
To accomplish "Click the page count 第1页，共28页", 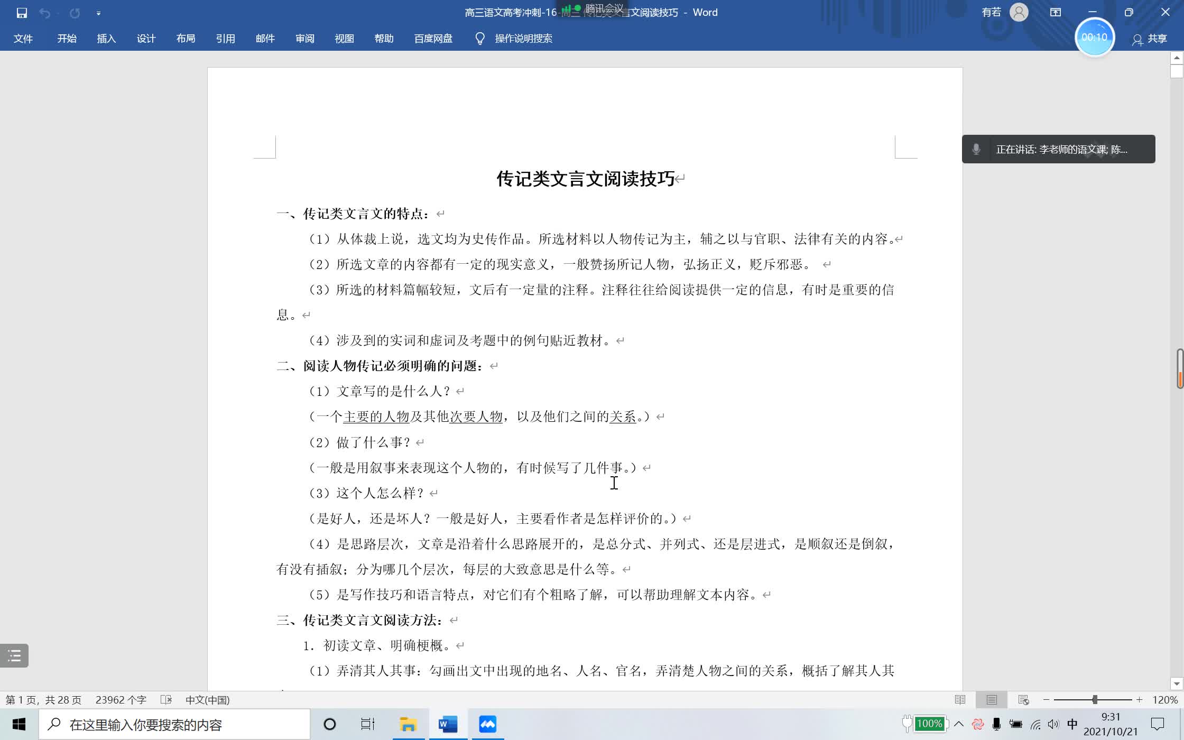I will coord(43,700).
